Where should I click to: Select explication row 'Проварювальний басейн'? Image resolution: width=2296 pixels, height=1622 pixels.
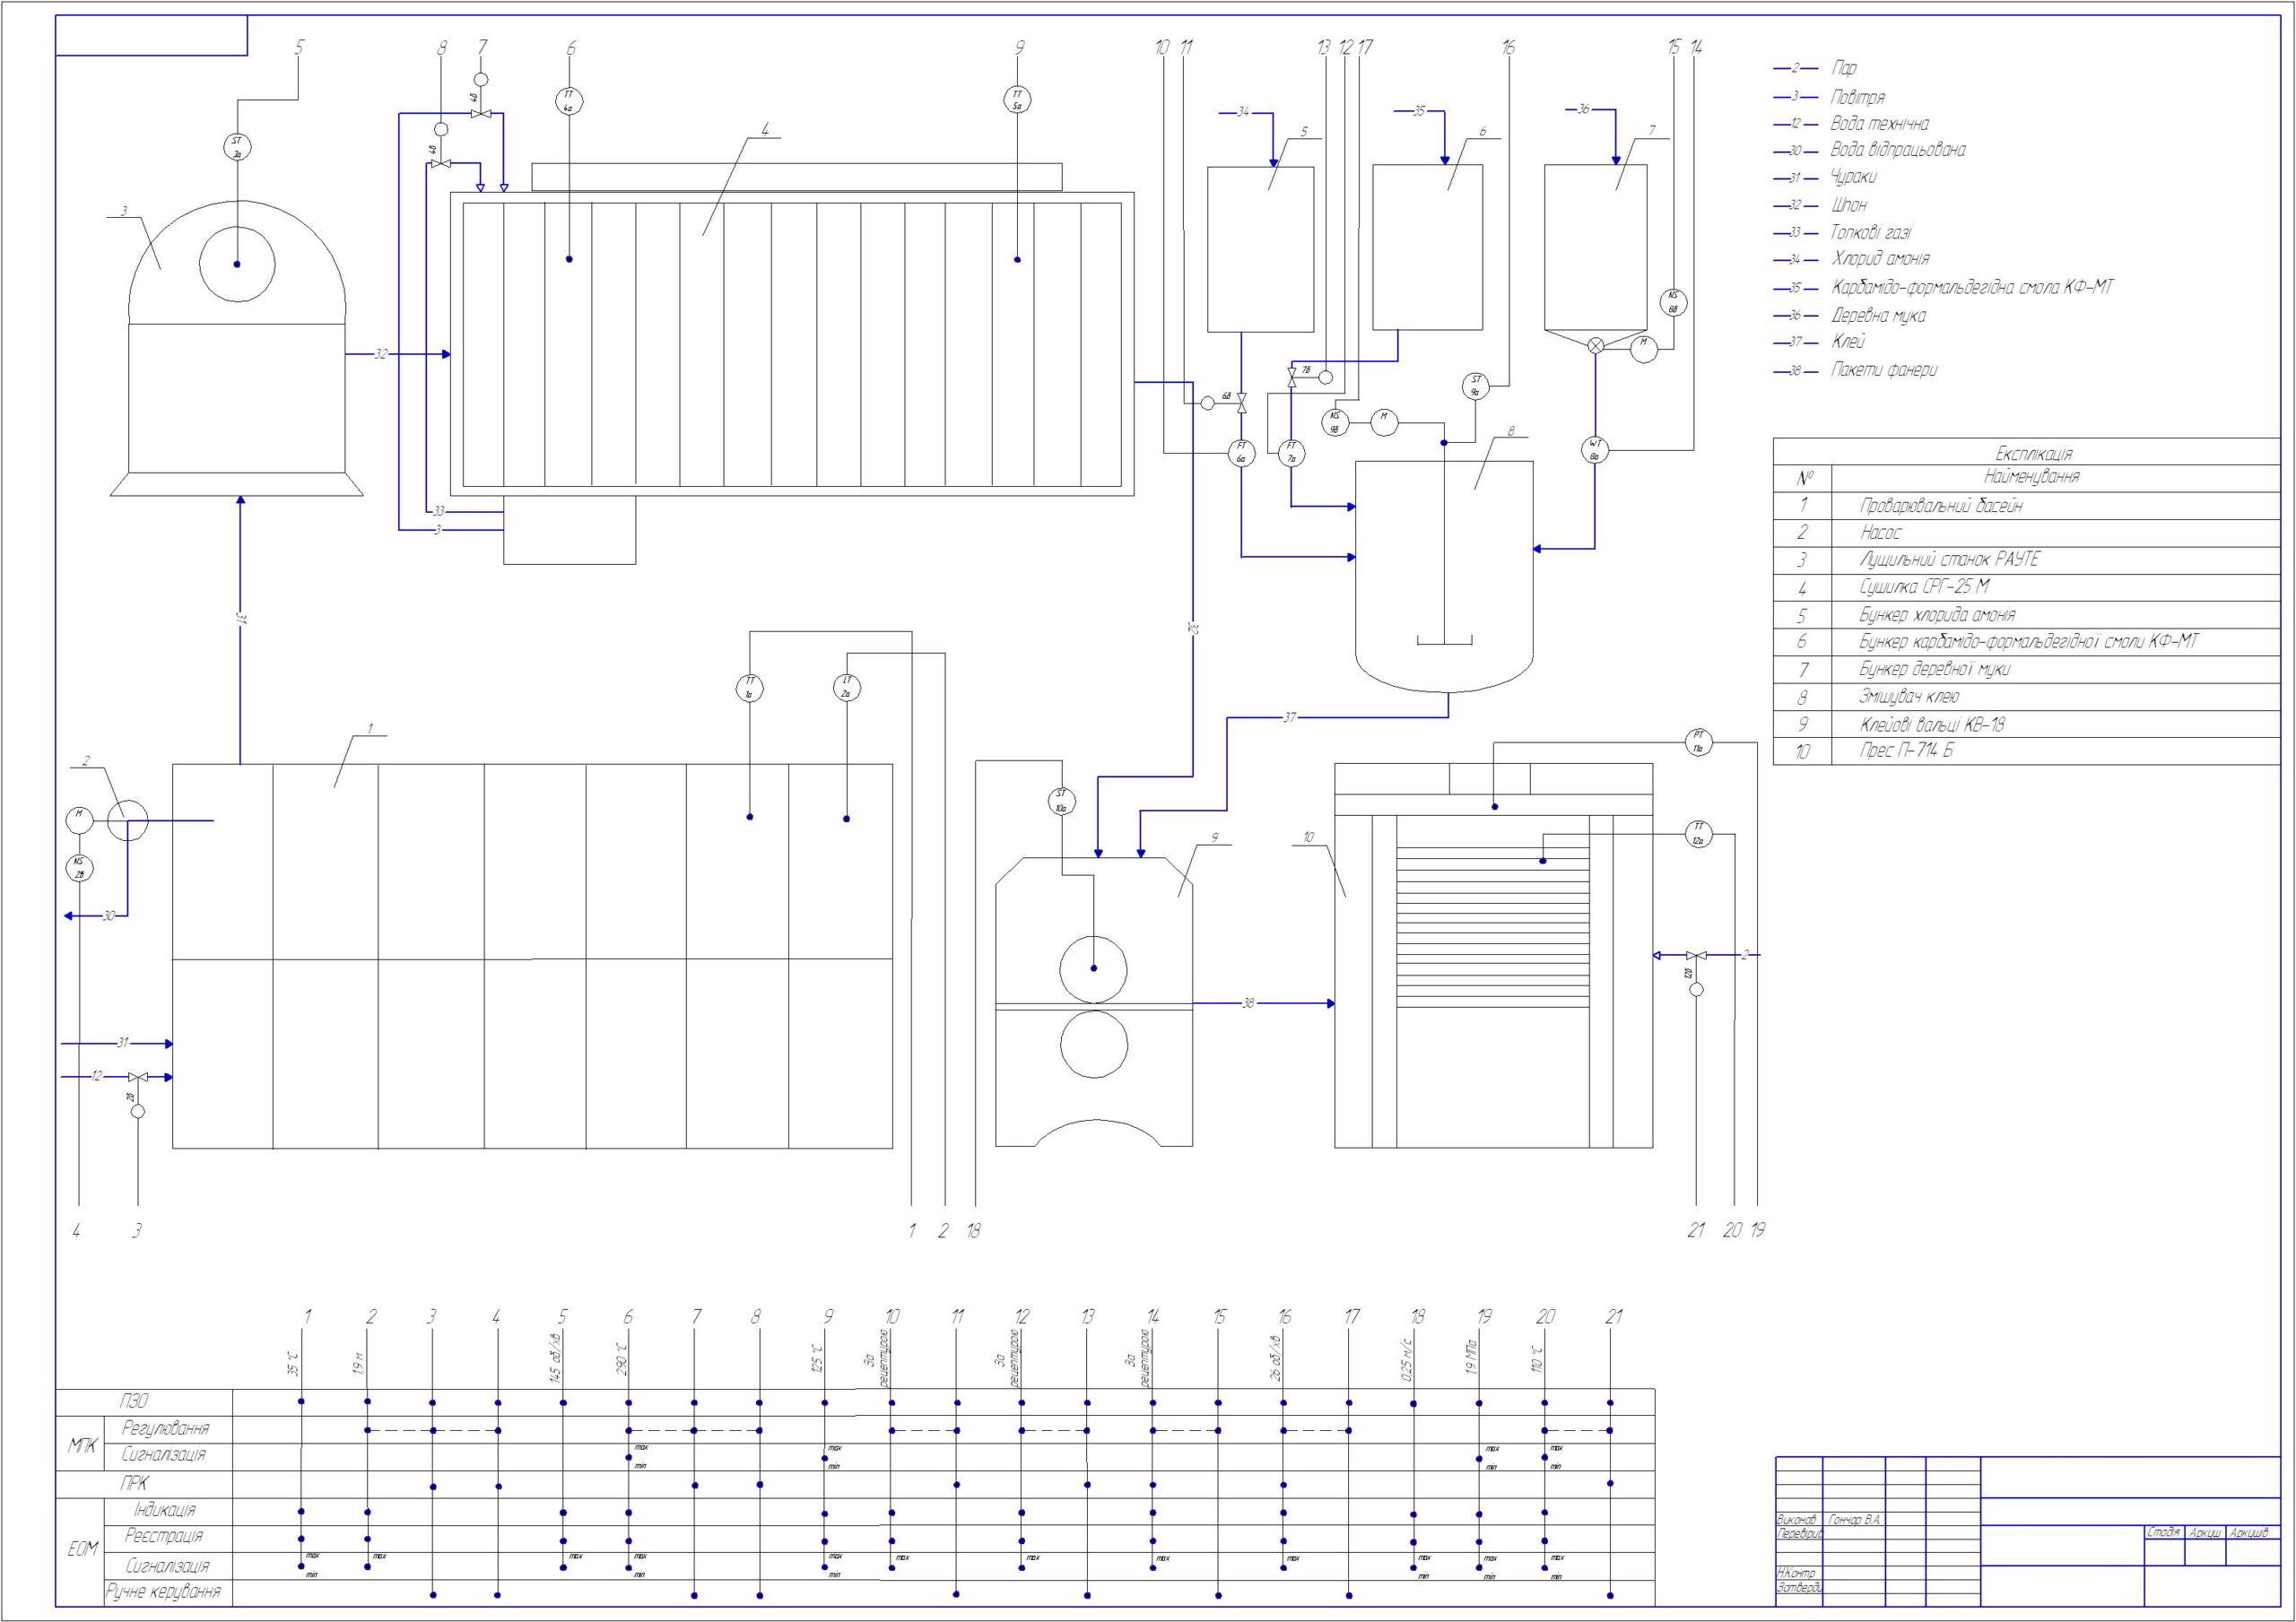coord(2026,506)
